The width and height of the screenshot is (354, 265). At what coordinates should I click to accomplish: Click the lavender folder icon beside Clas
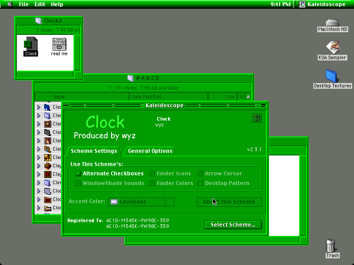click(x=47, y=115)
